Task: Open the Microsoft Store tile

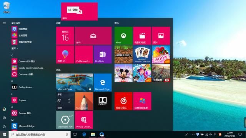Action: click(x=75, y=82)
